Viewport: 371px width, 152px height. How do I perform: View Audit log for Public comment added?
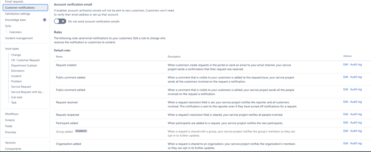point(356,77)
